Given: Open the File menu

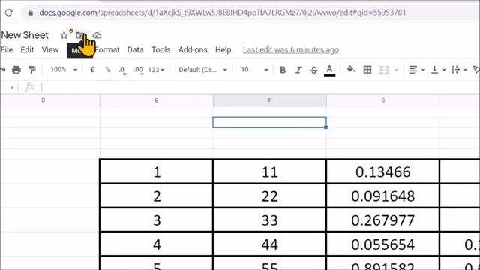Looking at the screenshot, I should pos(7,50).
